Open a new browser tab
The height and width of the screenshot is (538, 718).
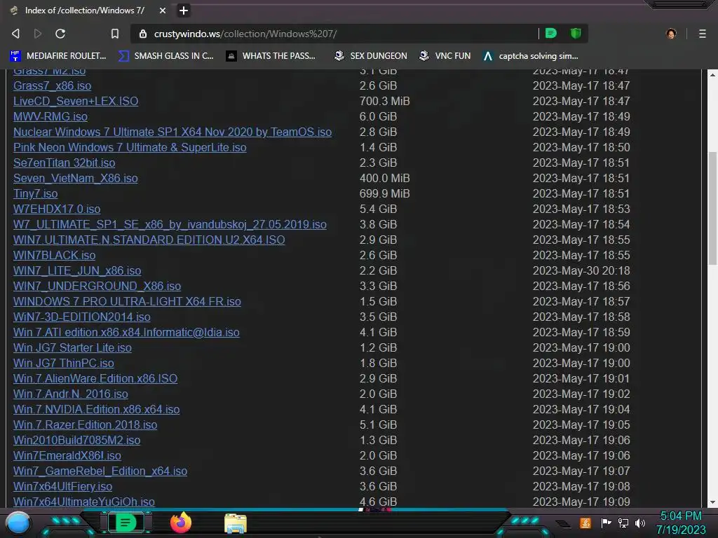[184, 10]
